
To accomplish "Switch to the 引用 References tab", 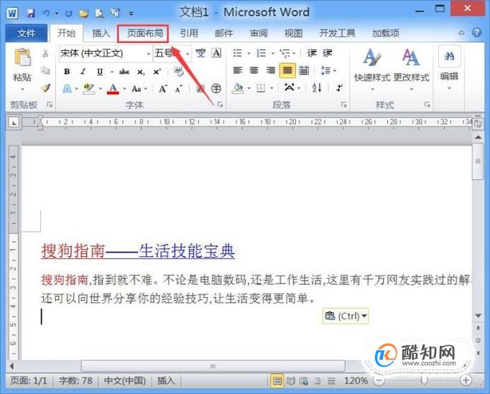I will pyautogui.click(x=189, y=33).
